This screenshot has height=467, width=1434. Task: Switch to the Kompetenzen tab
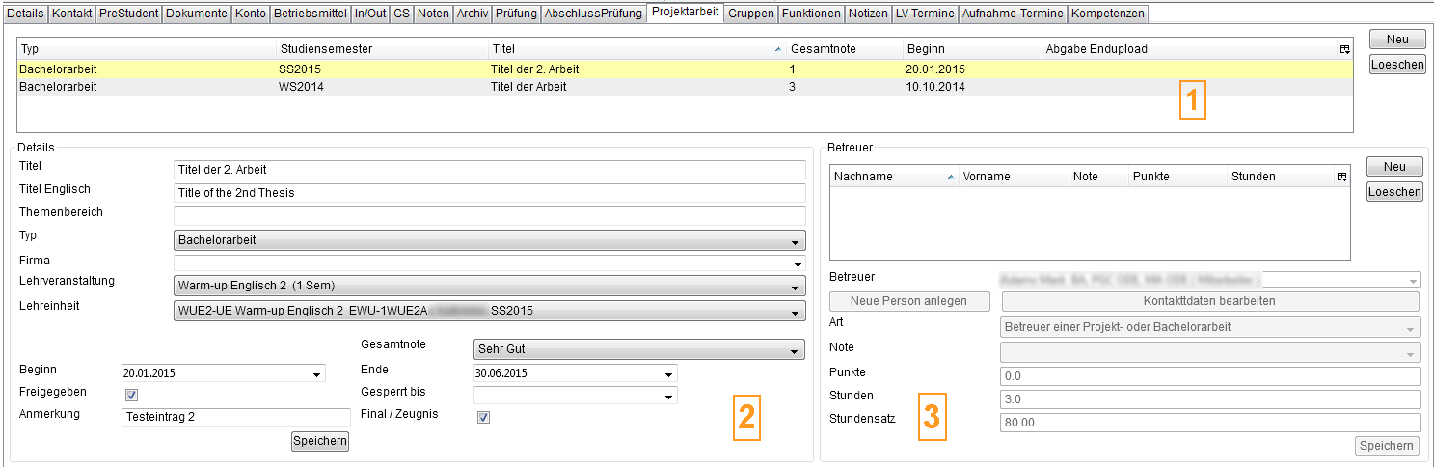1108,14
